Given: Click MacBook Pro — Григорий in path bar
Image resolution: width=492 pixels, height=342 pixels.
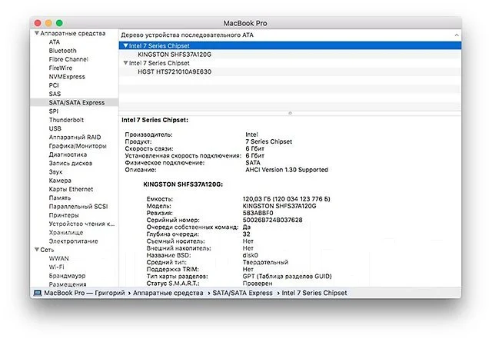Looking at the screenshot, I should (84, 293).
